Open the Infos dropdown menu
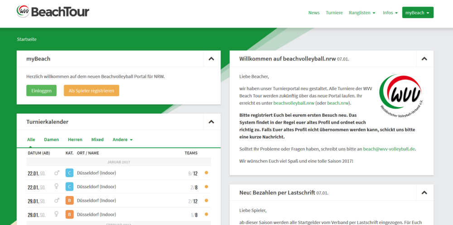 (x=390, y=13)
